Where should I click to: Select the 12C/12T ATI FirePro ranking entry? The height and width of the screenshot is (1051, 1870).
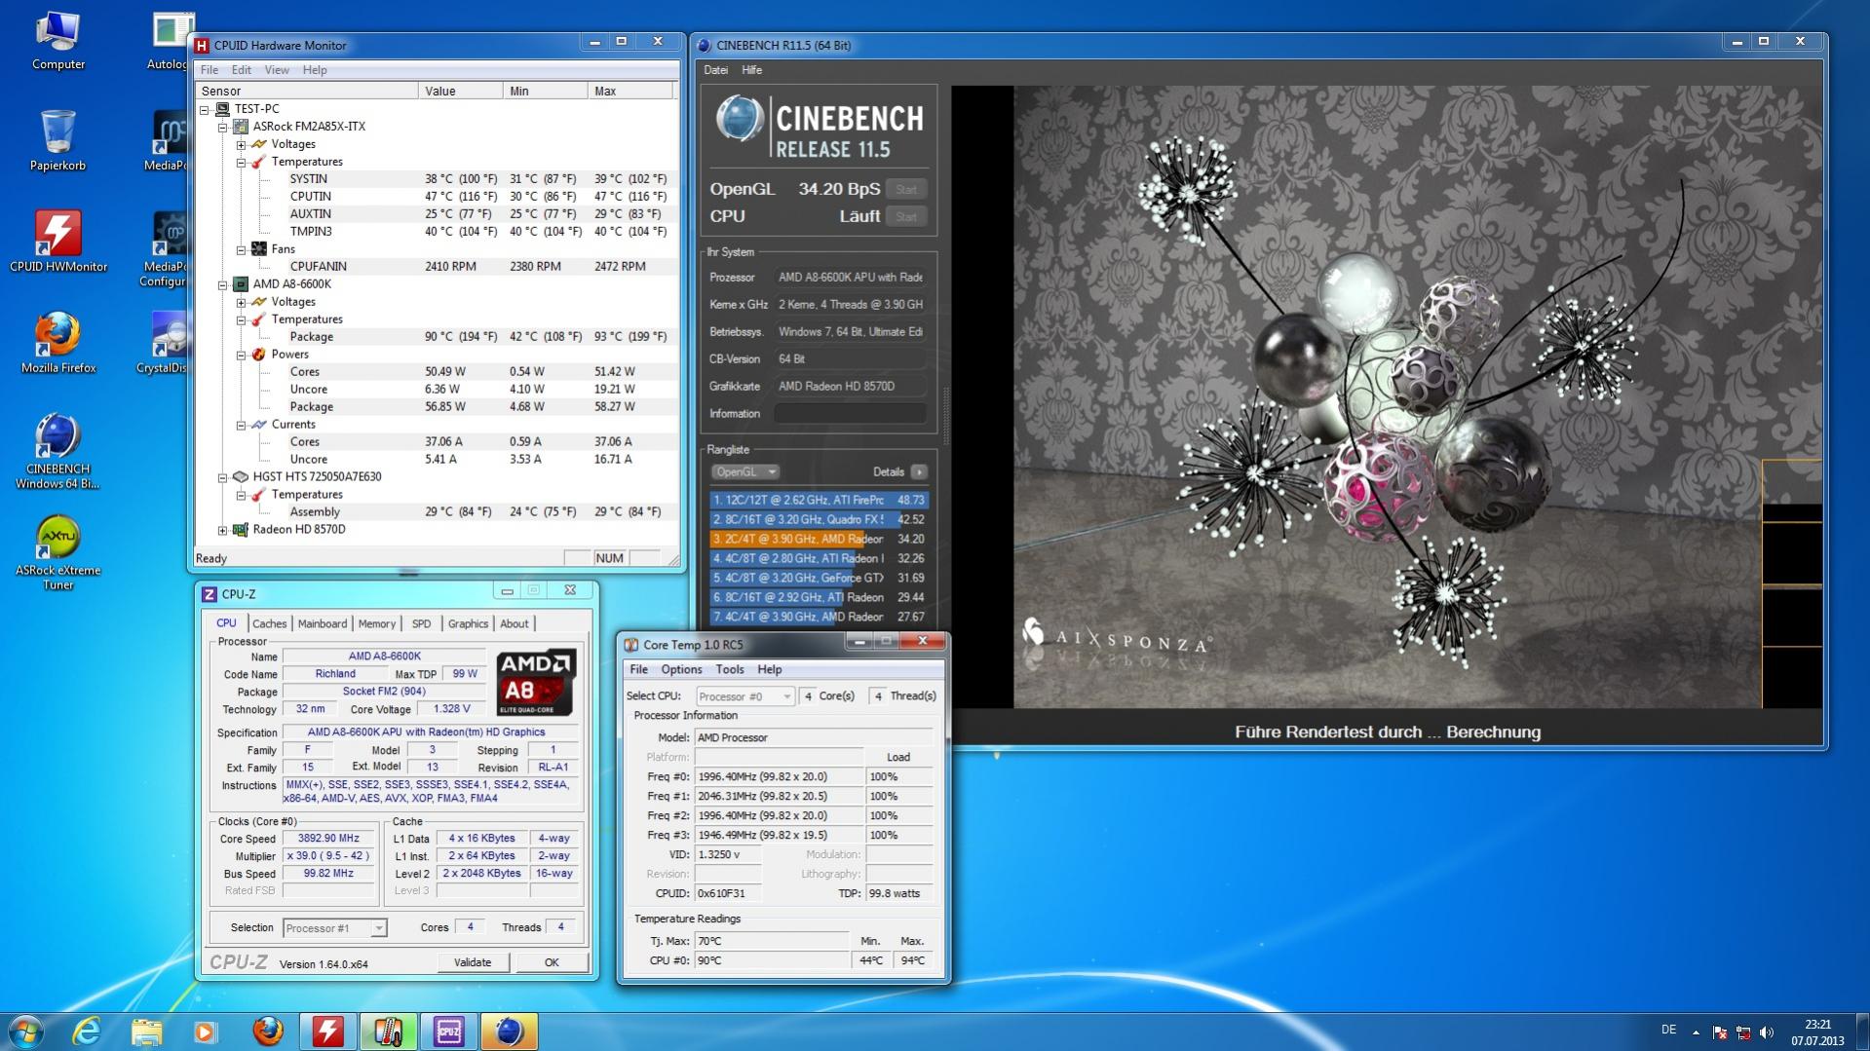(x=819, y=501)
